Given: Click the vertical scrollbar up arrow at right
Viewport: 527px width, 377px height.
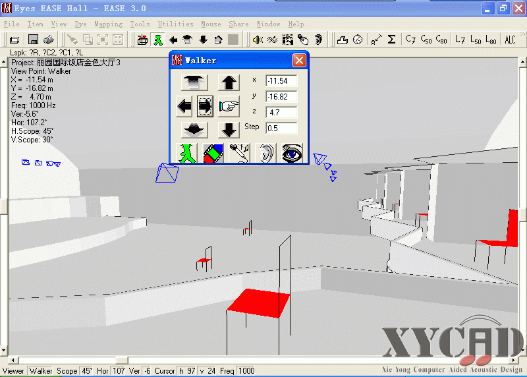Looking at the screenshot, I should [x=523, y=62].
